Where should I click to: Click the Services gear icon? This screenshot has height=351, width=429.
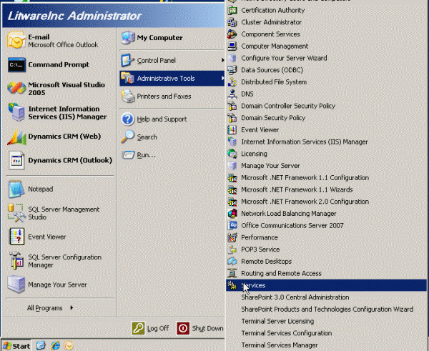[232, 285]
